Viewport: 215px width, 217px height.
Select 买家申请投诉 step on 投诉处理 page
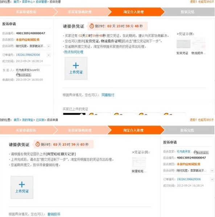(x=26, y=12)
